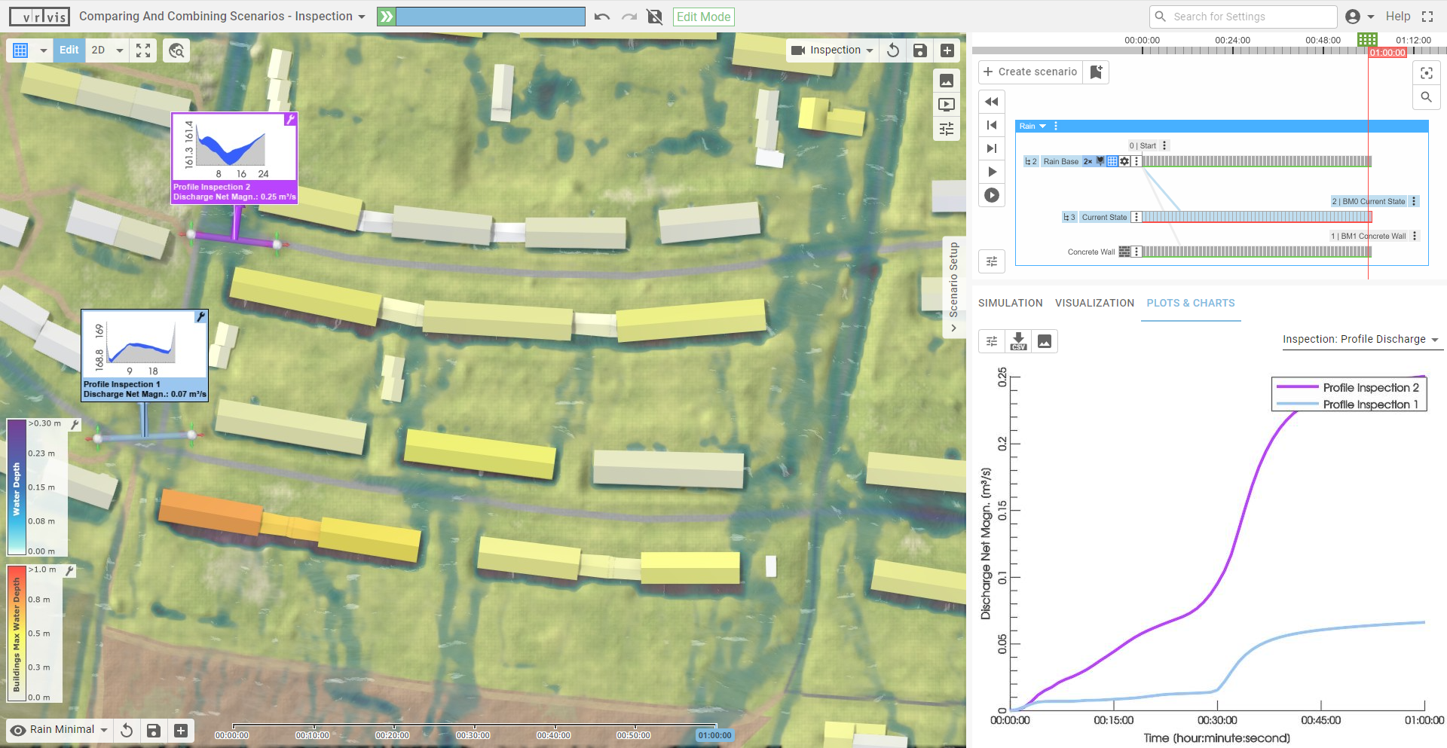Screen dimensions: 1447x748
Task: Open wrench settings on Profile Inspection 2
Action: click(x=290, y=120)
